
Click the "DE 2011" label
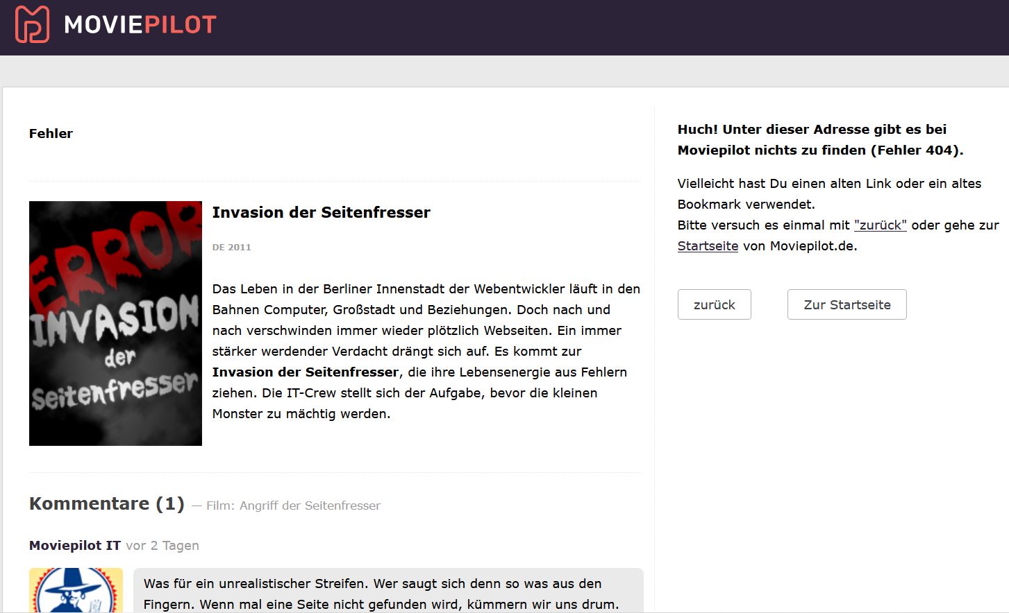pyautogui.click(x=231, y=247)
